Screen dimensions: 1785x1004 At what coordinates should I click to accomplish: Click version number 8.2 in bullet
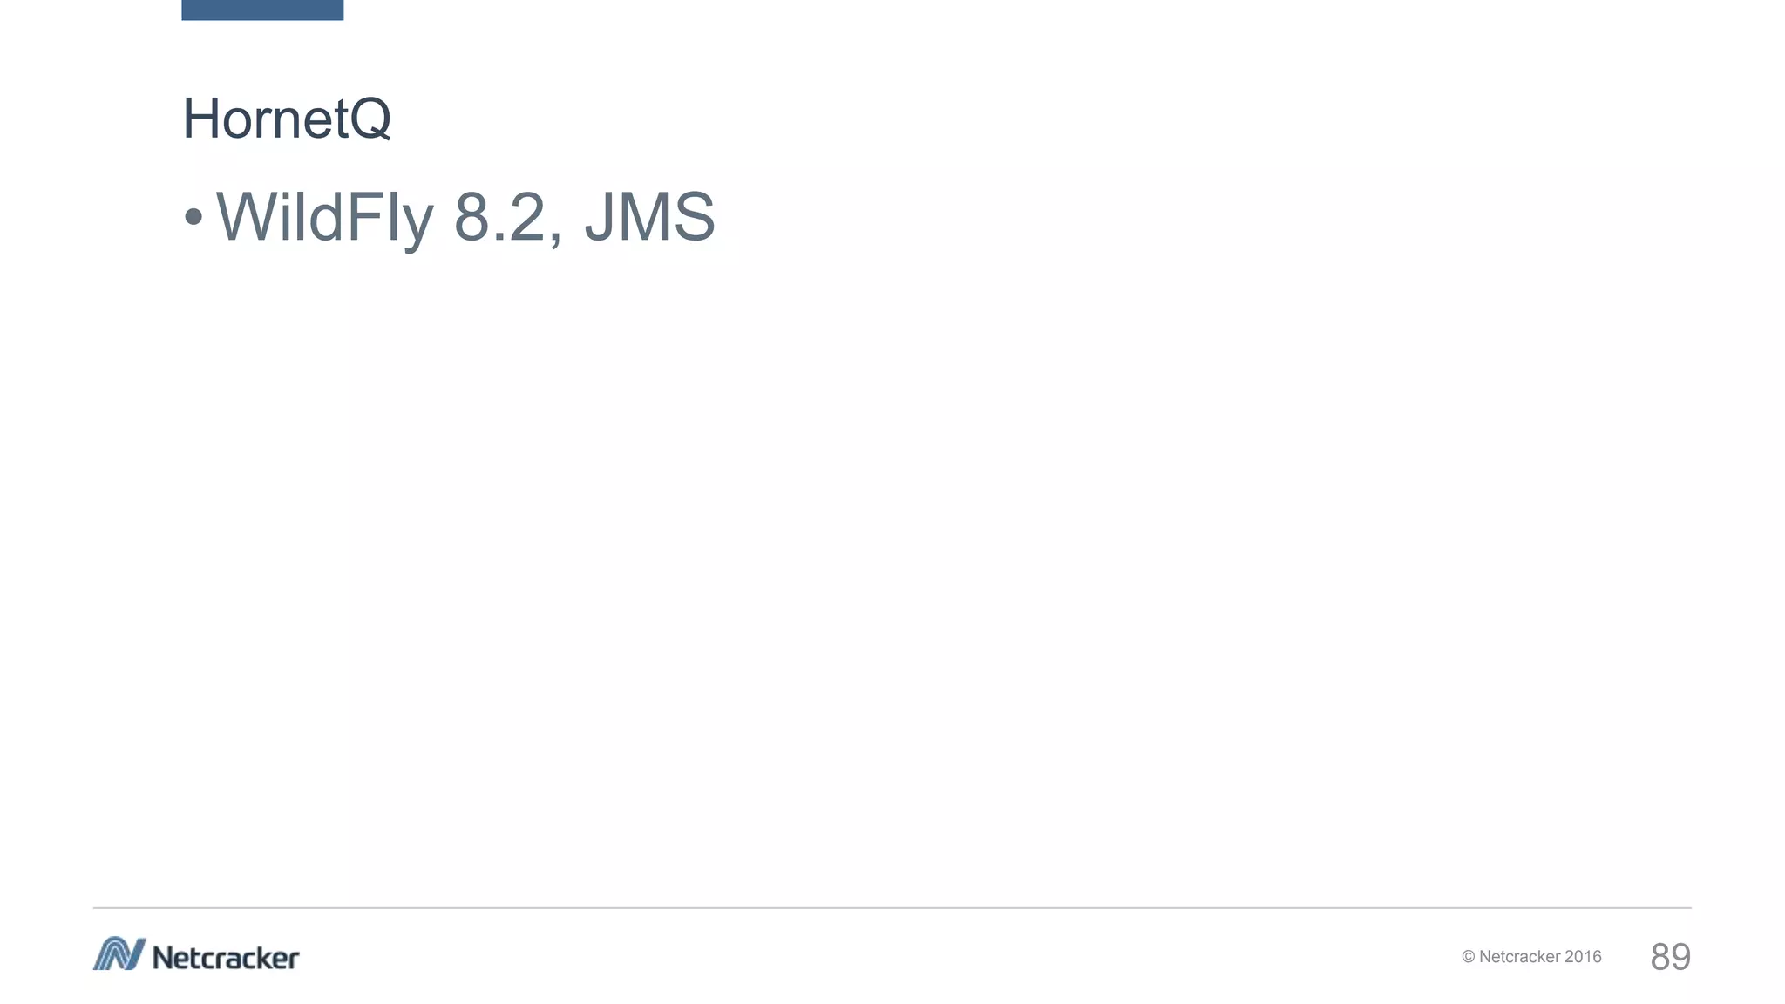click(x=499, y=217)
